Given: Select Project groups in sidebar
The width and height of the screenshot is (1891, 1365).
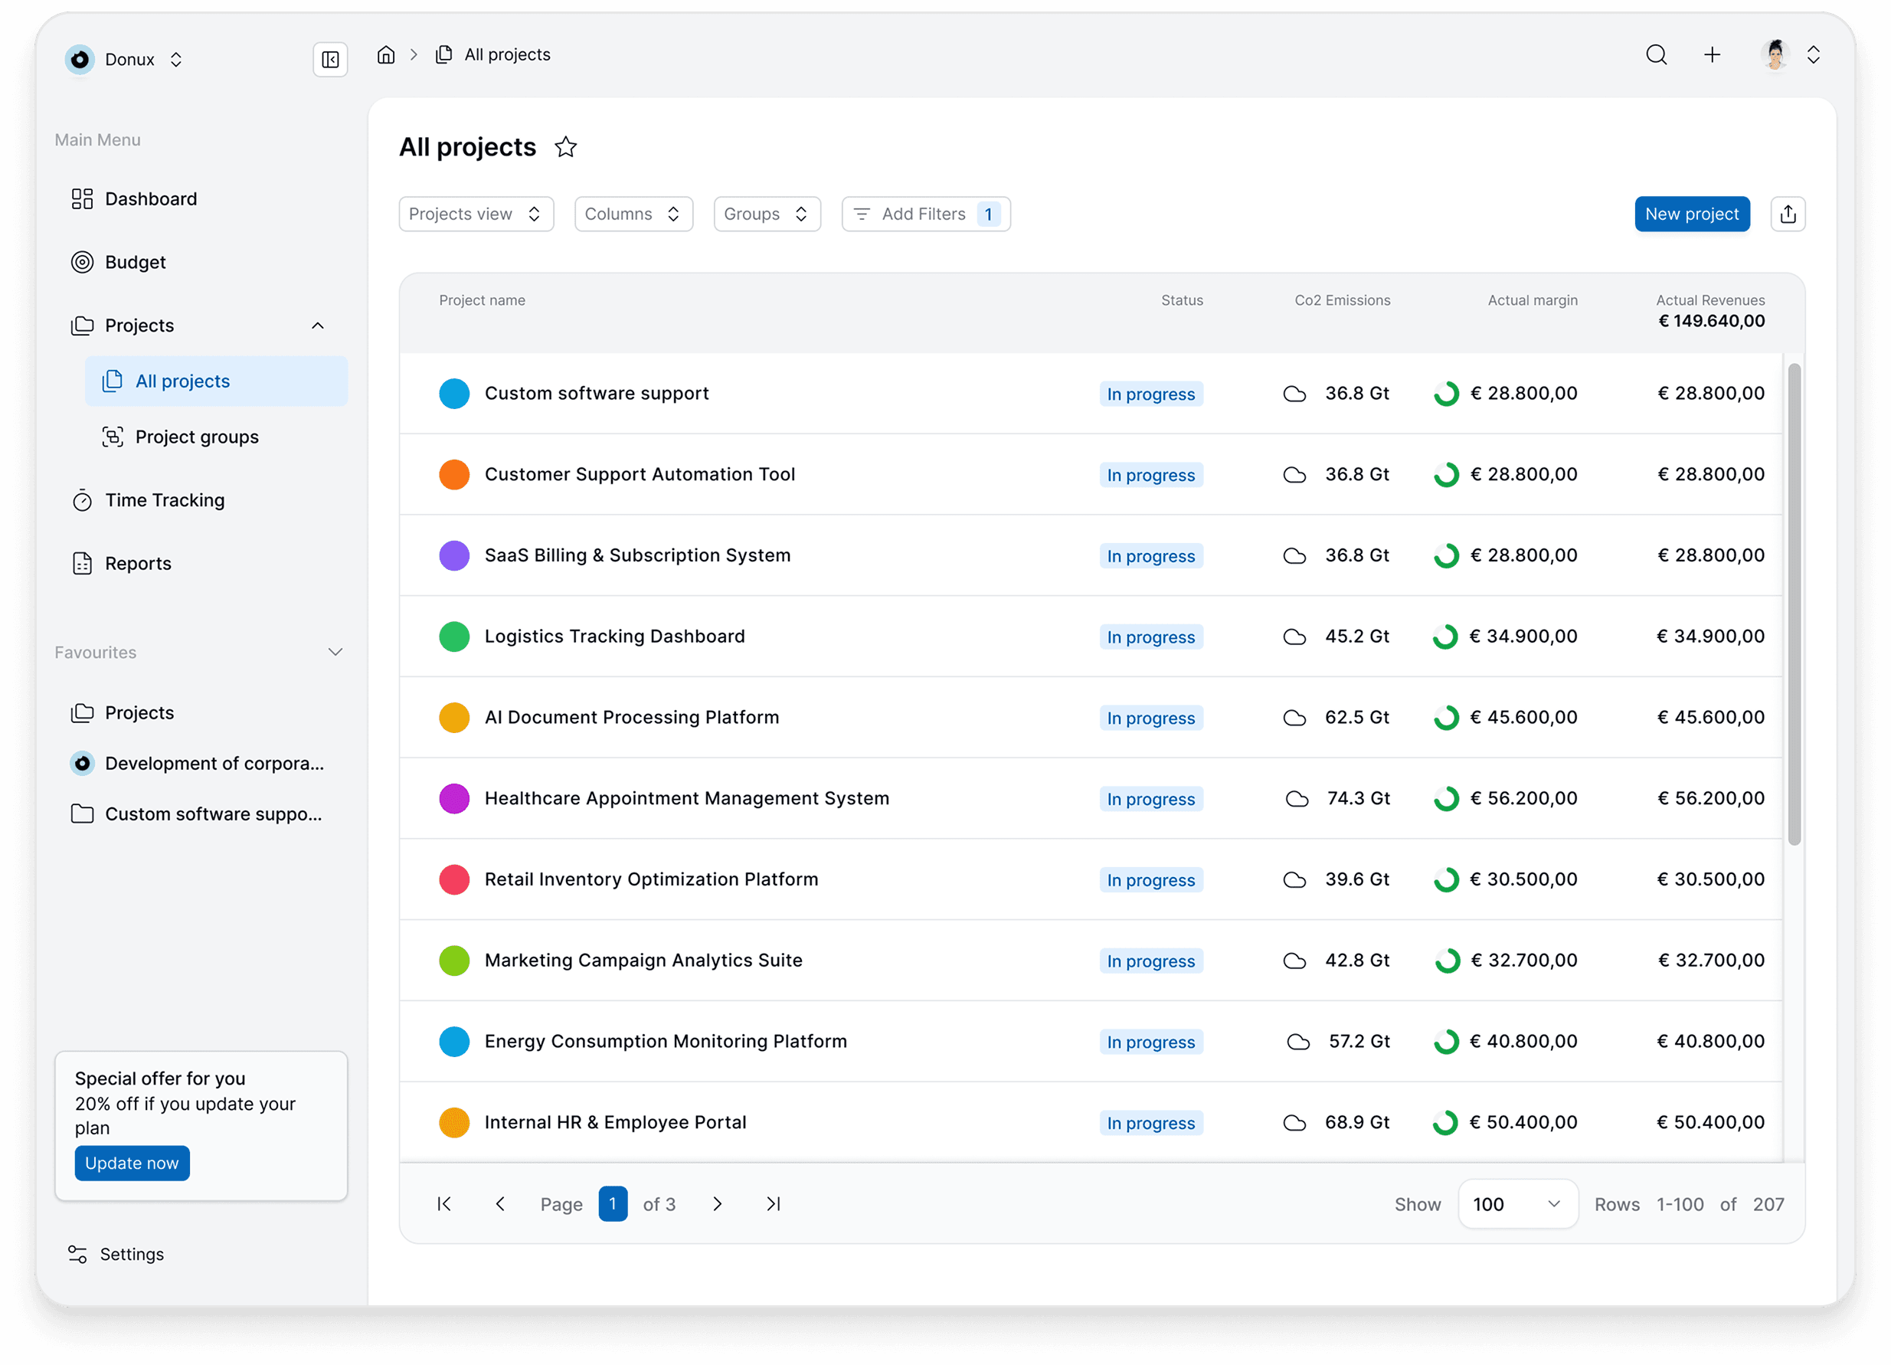Looking at the screenshot, I should (197, 437).
